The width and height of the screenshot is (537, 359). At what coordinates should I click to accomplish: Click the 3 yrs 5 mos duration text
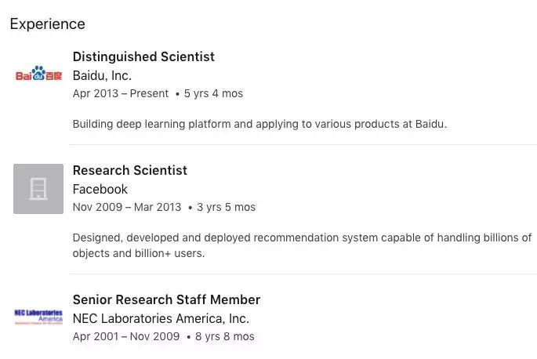tap(226, 207)
